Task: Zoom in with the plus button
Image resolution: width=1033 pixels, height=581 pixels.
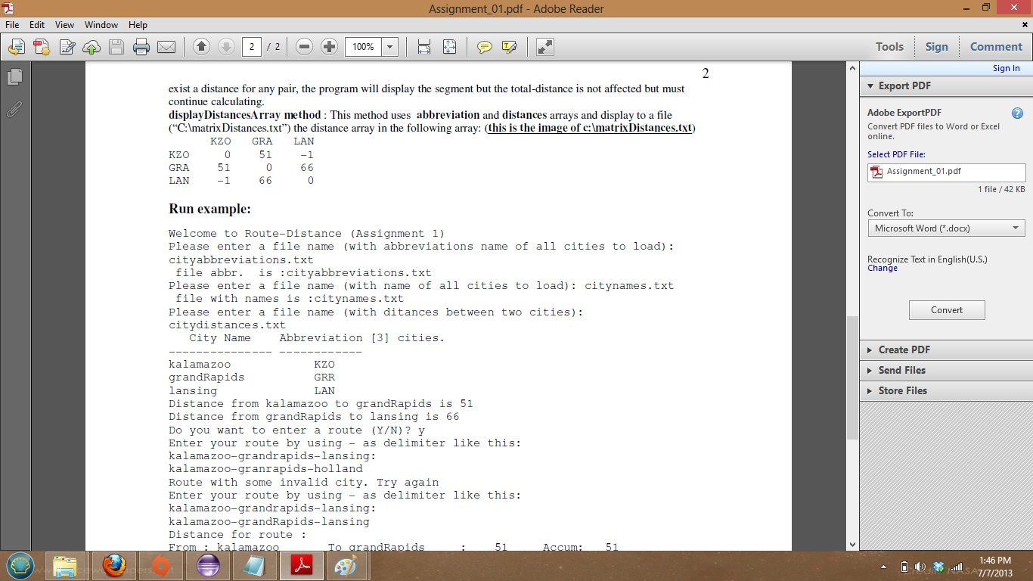Action: coord(329,47)
